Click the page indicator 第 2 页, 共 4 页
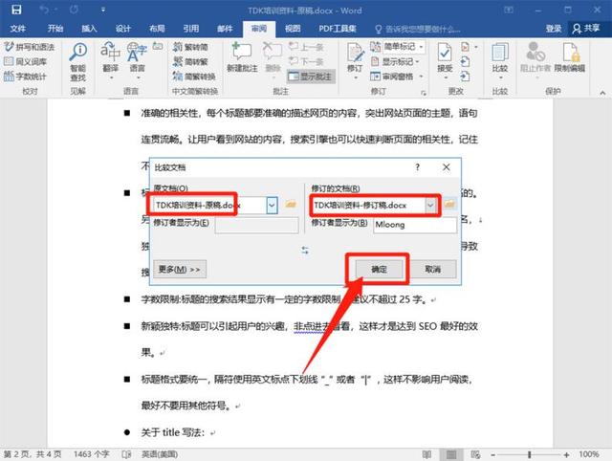This screenshot has width=612, height=461. [33, 454]
